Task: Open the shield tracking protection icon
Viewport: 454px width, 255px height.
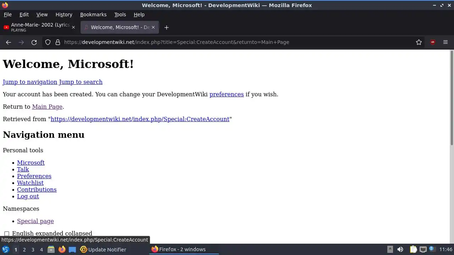Action: click(x=48, y=42)
